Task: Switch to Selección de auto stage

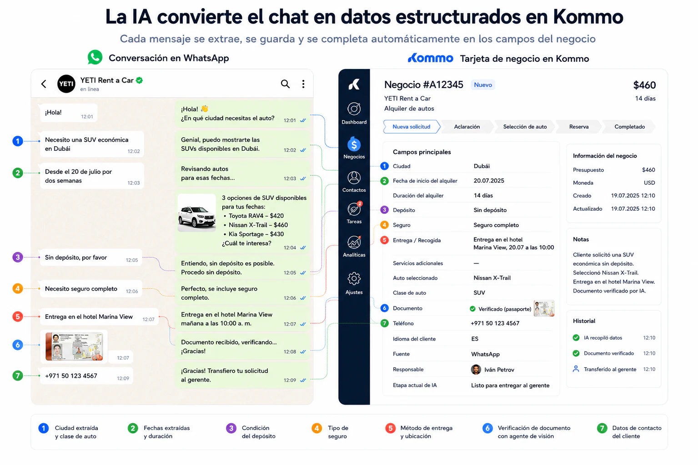Action: click(525, 127)
